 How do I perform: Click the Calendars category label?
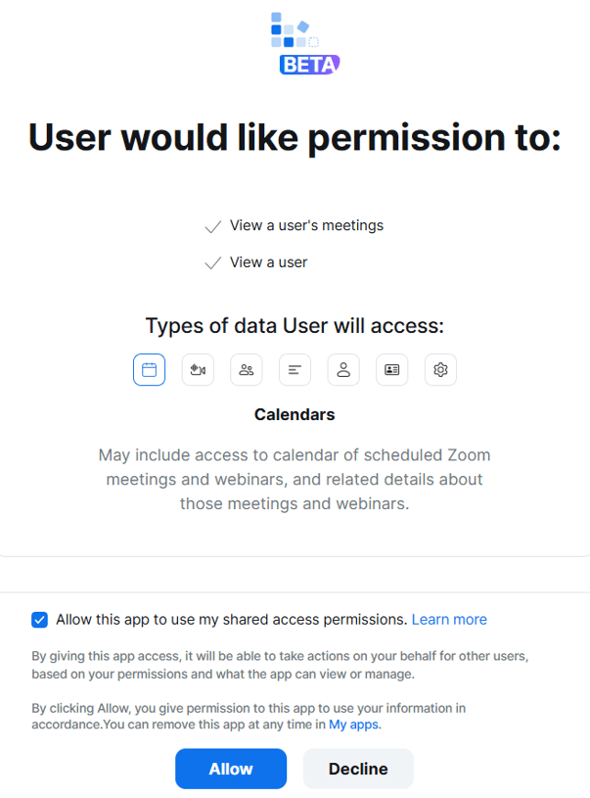pos(295,414)
